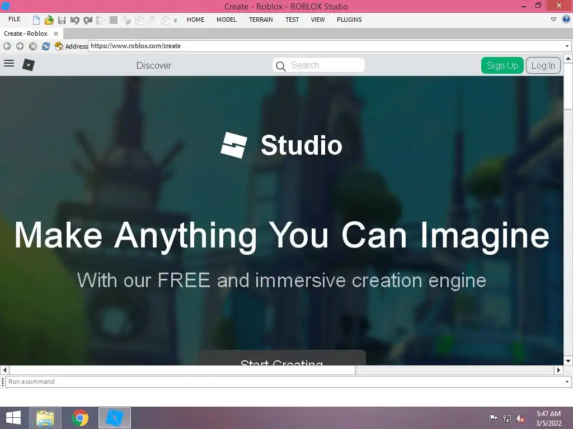Open a file with the folder icon

click(x=49, y=20)
